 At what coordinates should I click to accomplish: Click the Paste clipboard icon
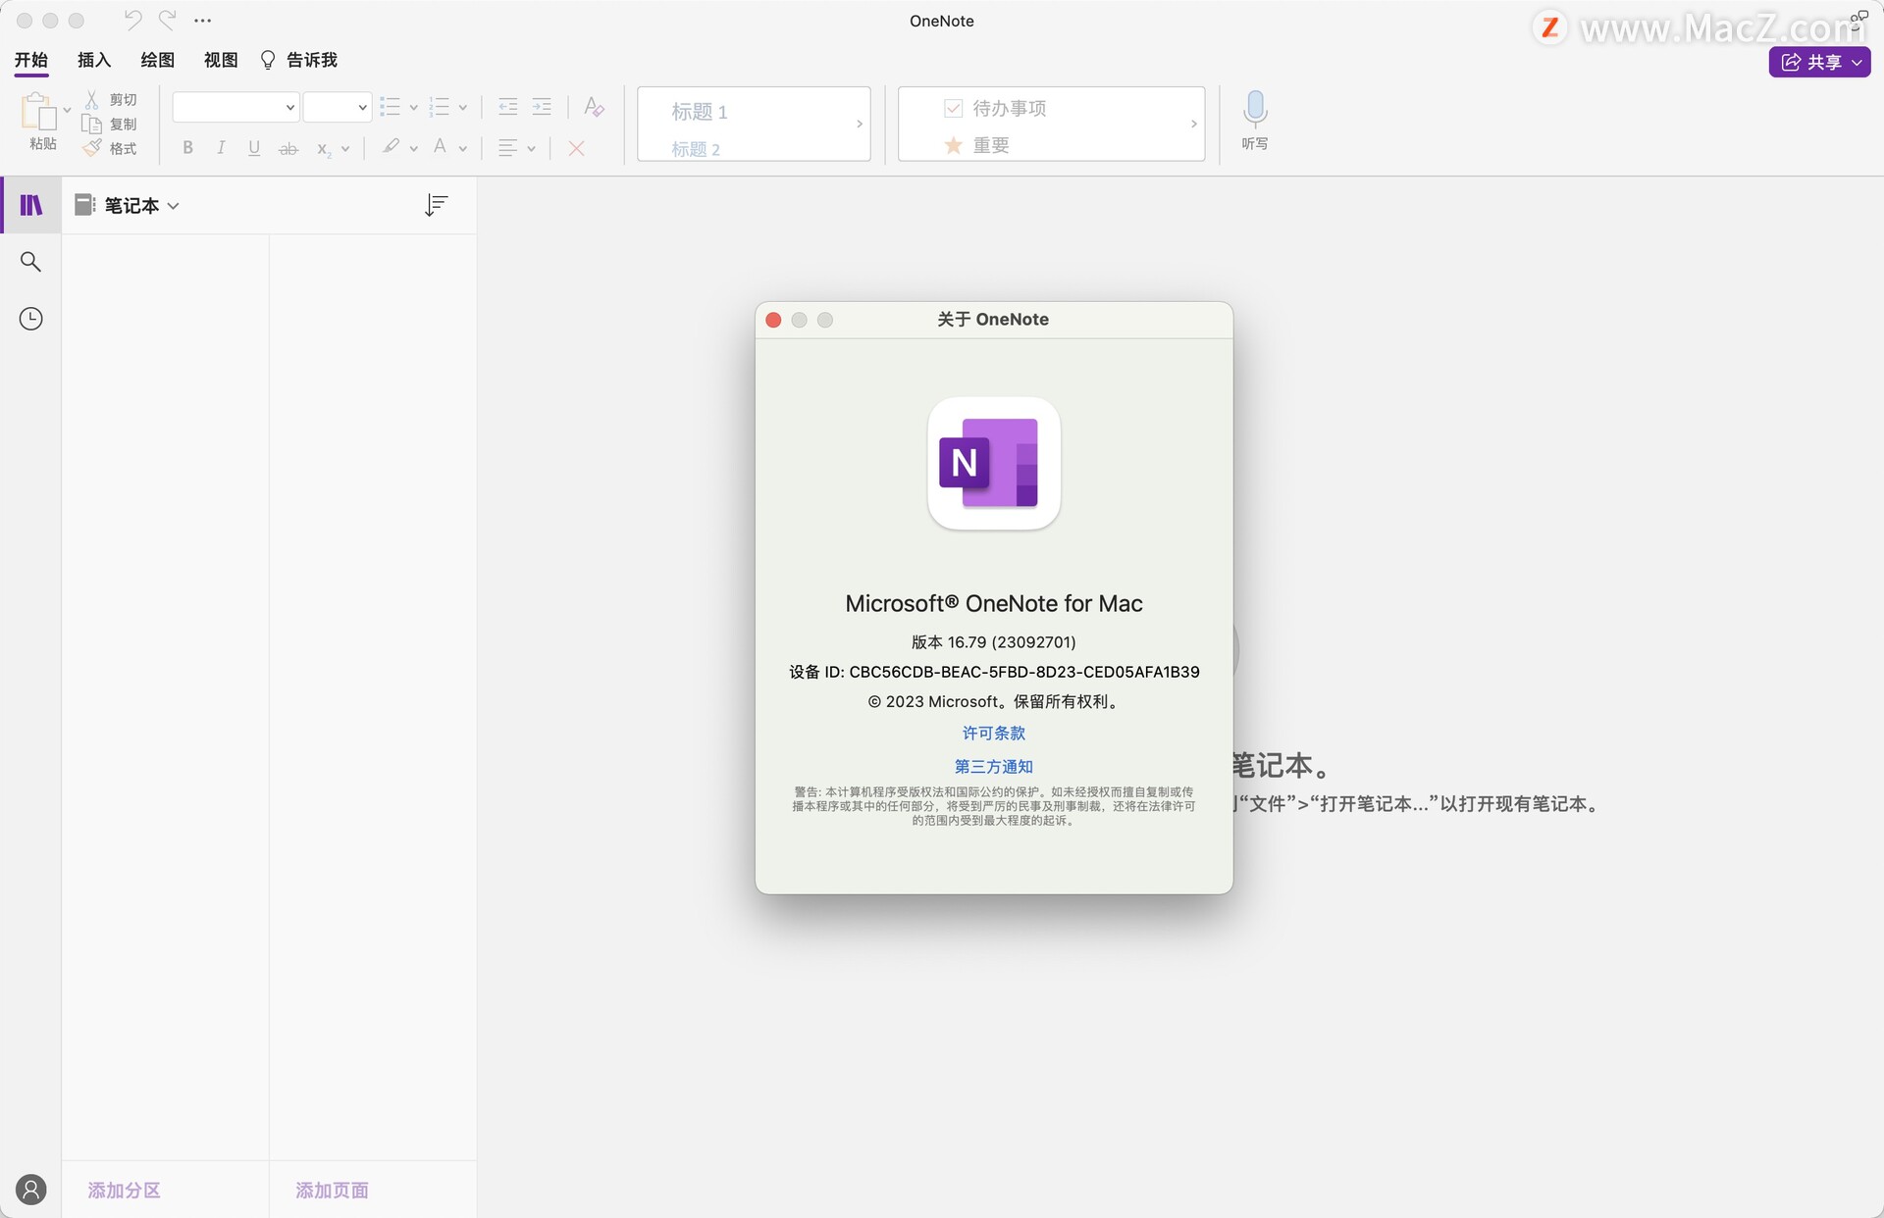pyautogui.click(x=39, y=112)
